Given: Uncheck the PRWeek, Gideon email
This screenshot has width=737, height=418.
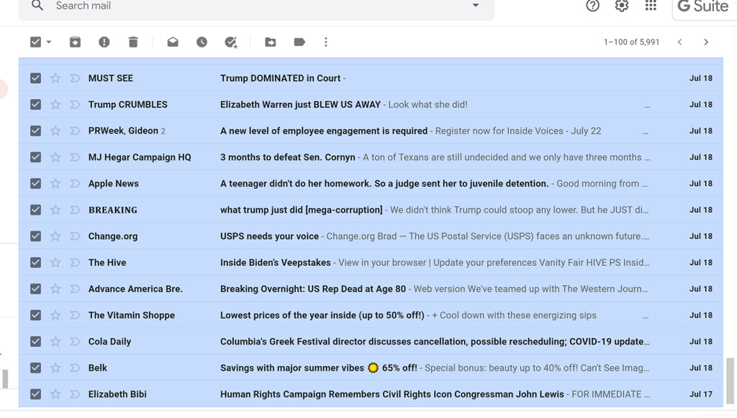Looking at the screenshot, I should (x=36, y=131).
